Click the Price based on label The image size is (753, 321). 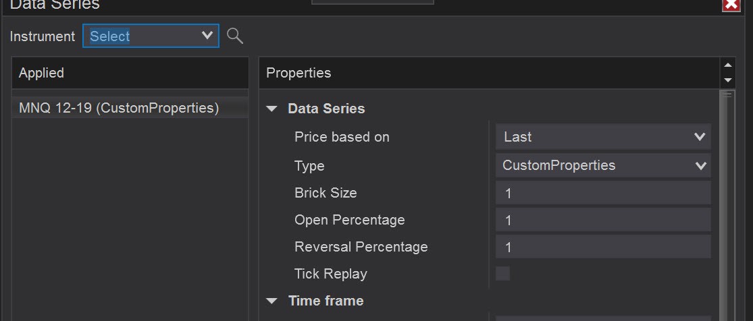pyautogui.click(x=342, y=137)
